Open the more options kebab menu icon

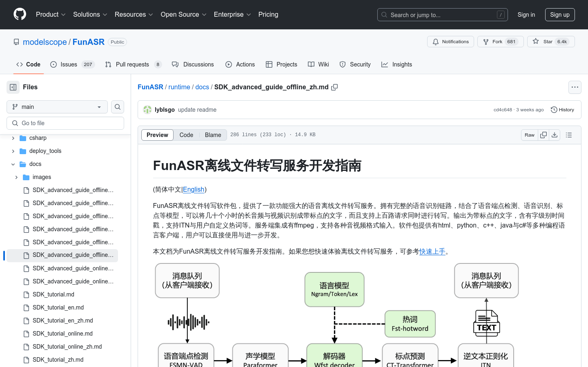pos(575,87)
